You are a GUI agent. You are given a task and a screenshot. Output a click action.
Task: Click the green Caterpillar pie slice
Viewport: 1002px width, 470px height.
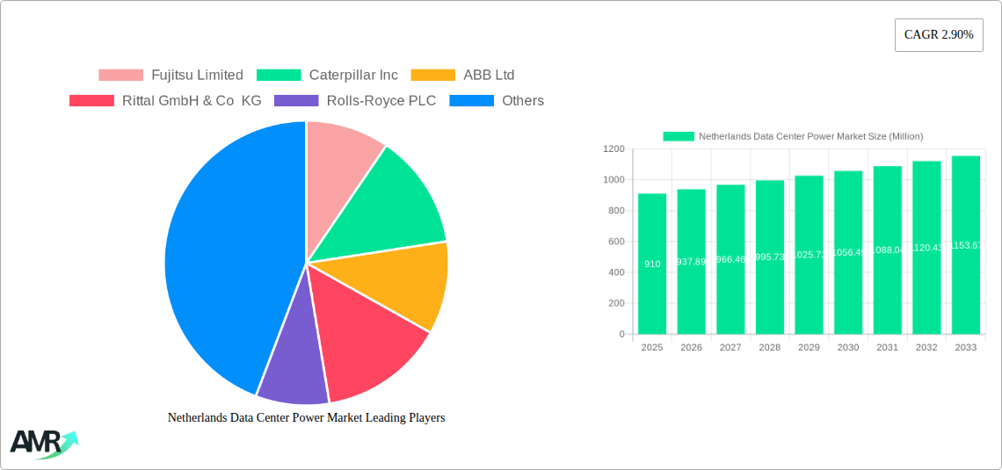point(396,202)
